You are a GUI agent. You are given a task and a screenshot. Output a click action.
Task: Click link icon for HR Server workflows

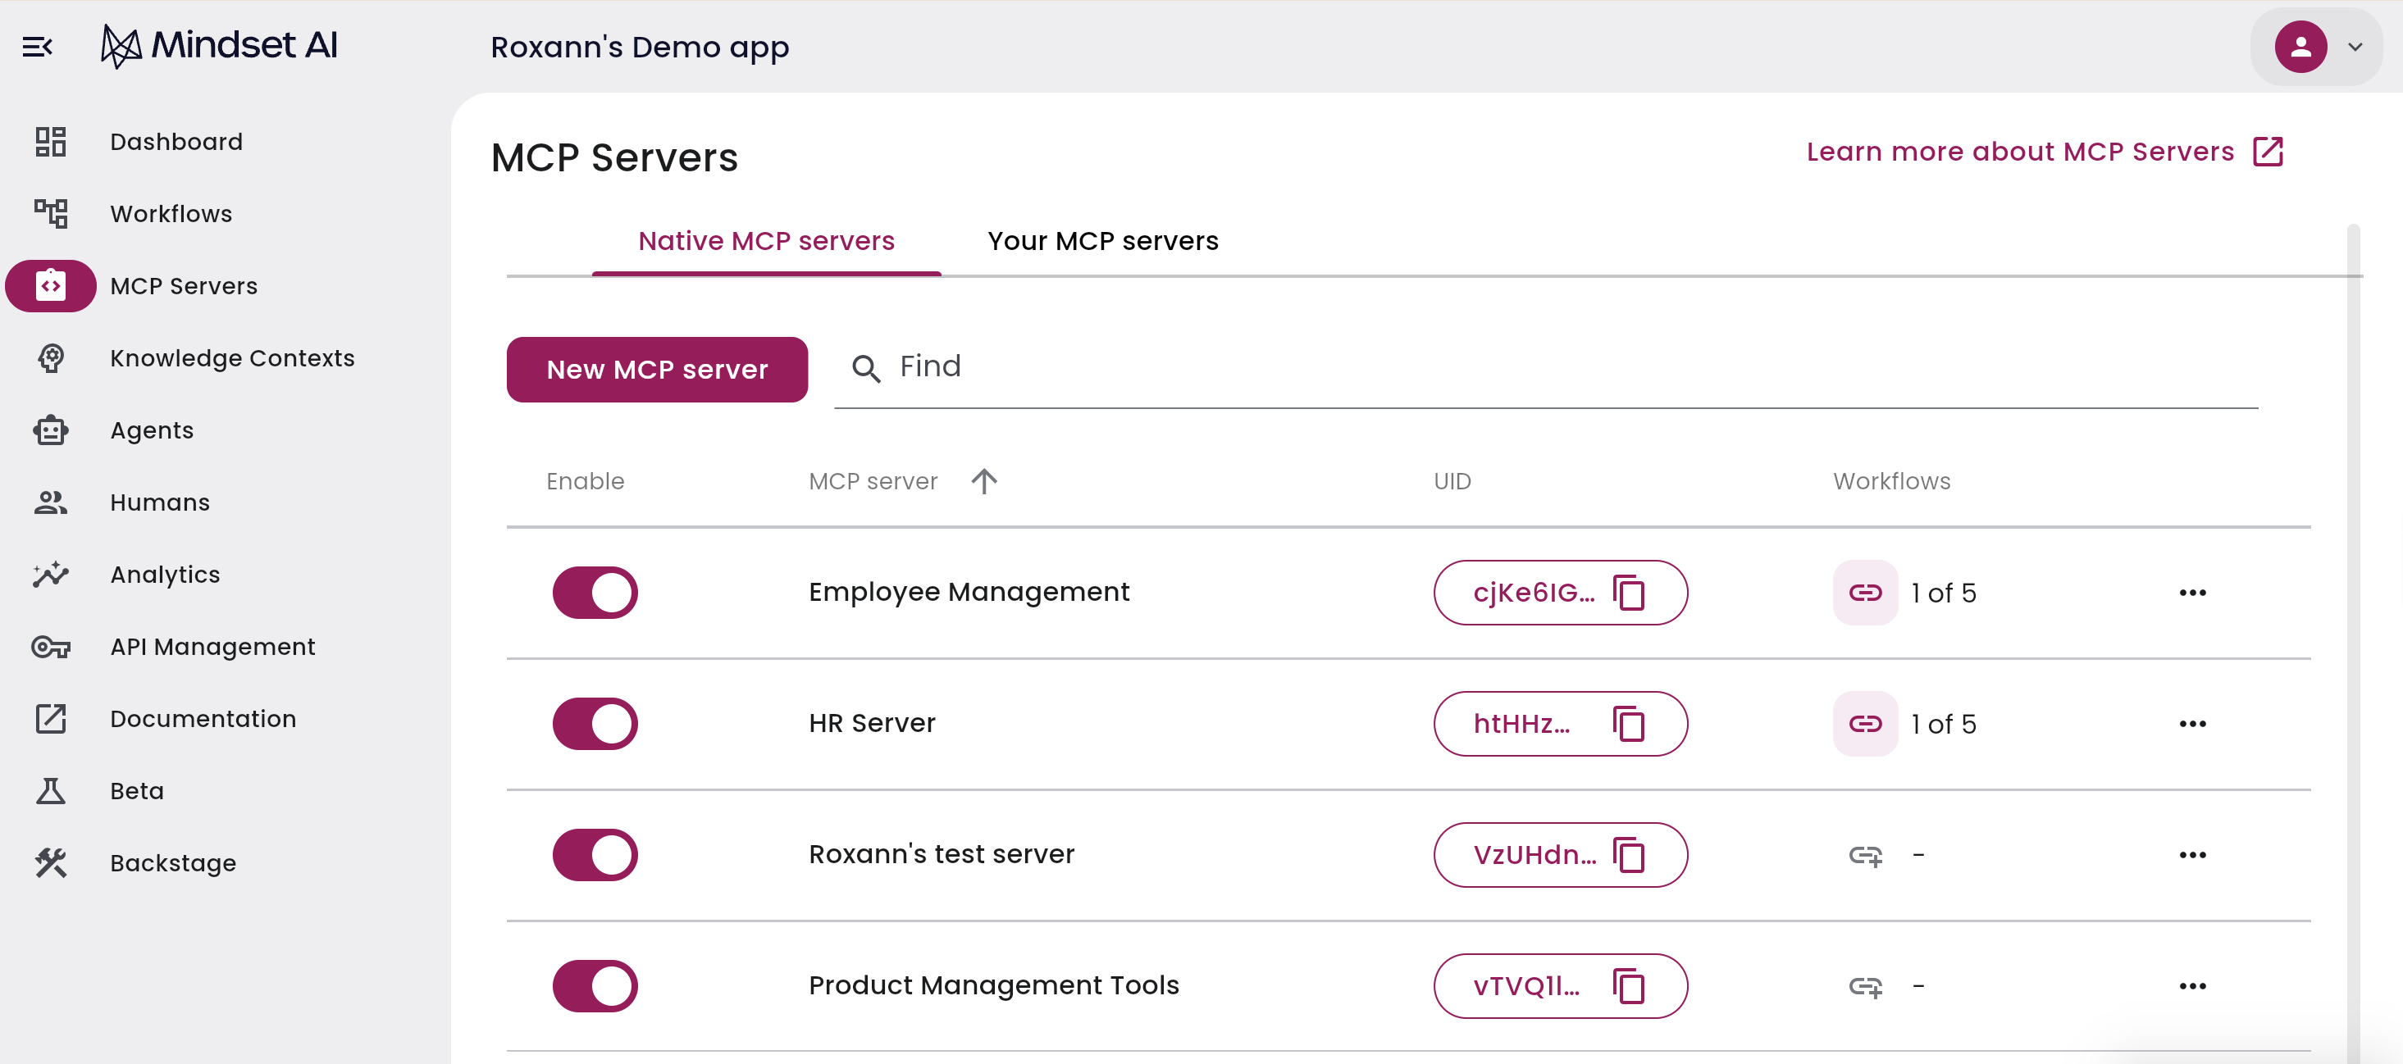pyautogui.click(x=1865, y=724)
